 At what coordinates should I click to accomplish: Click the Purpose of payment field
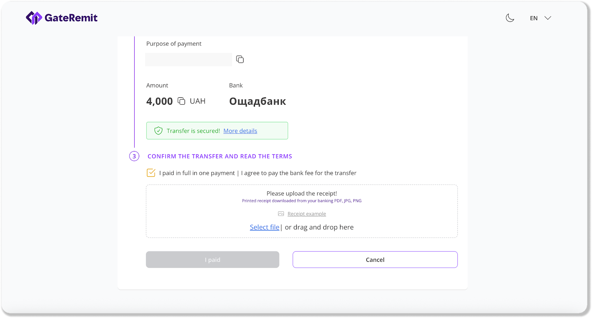(188, 60)
